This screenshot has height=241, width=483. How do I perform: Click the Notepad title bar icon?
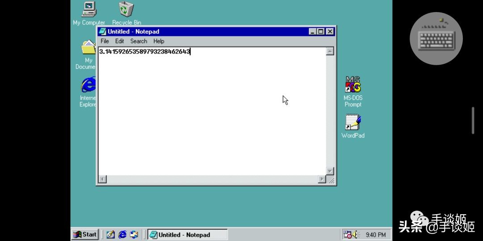pyautogui.click(x=102, y=31)
